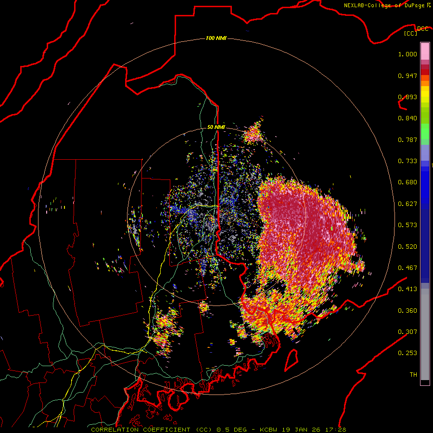The image size is (433, 433).
Task: Click the 0.893 scale value
Action: 408,97
